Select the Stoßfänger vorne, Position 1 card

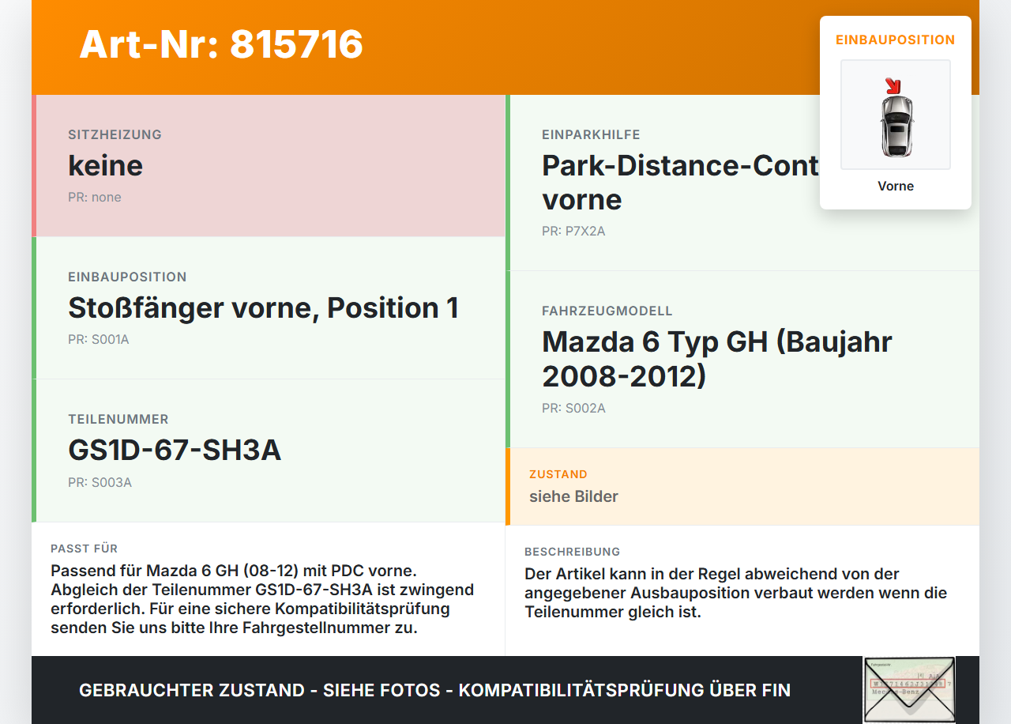[x=269, y=308]
